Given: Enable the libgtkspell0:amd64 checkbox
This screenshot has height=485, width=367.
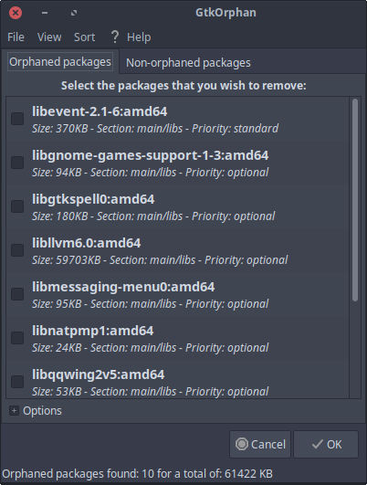Looking at the screenshot, I should (17, 206).
